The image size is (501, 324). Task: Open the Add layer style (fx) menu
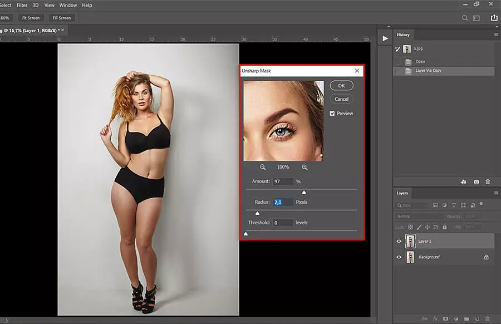click(x=435, y=318)
